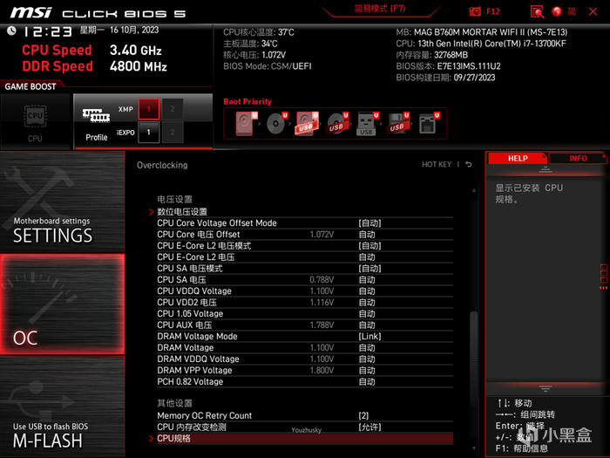This screenshot has width=610, height=458.
Task: Select the USB hard disk boot device icon
Action: point(307,124)
